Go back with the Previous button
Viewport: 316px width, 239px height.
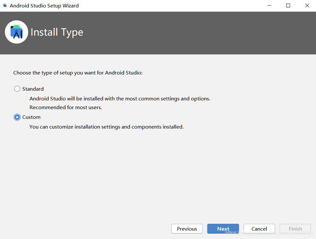click(x=187, y=229)
